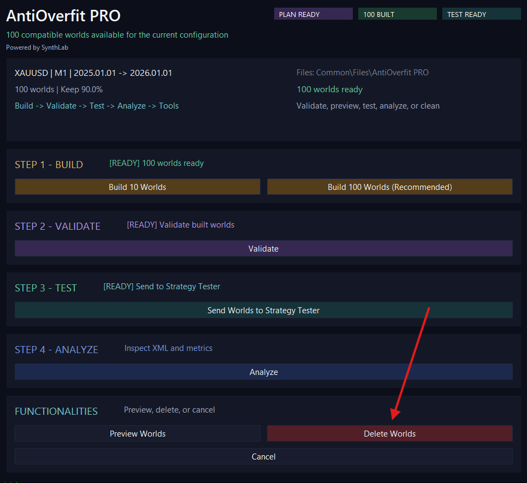Click '100 compatible worlds available' message
Image resolution: width=527 pixels, height=483 pixels.
[117, 35]
